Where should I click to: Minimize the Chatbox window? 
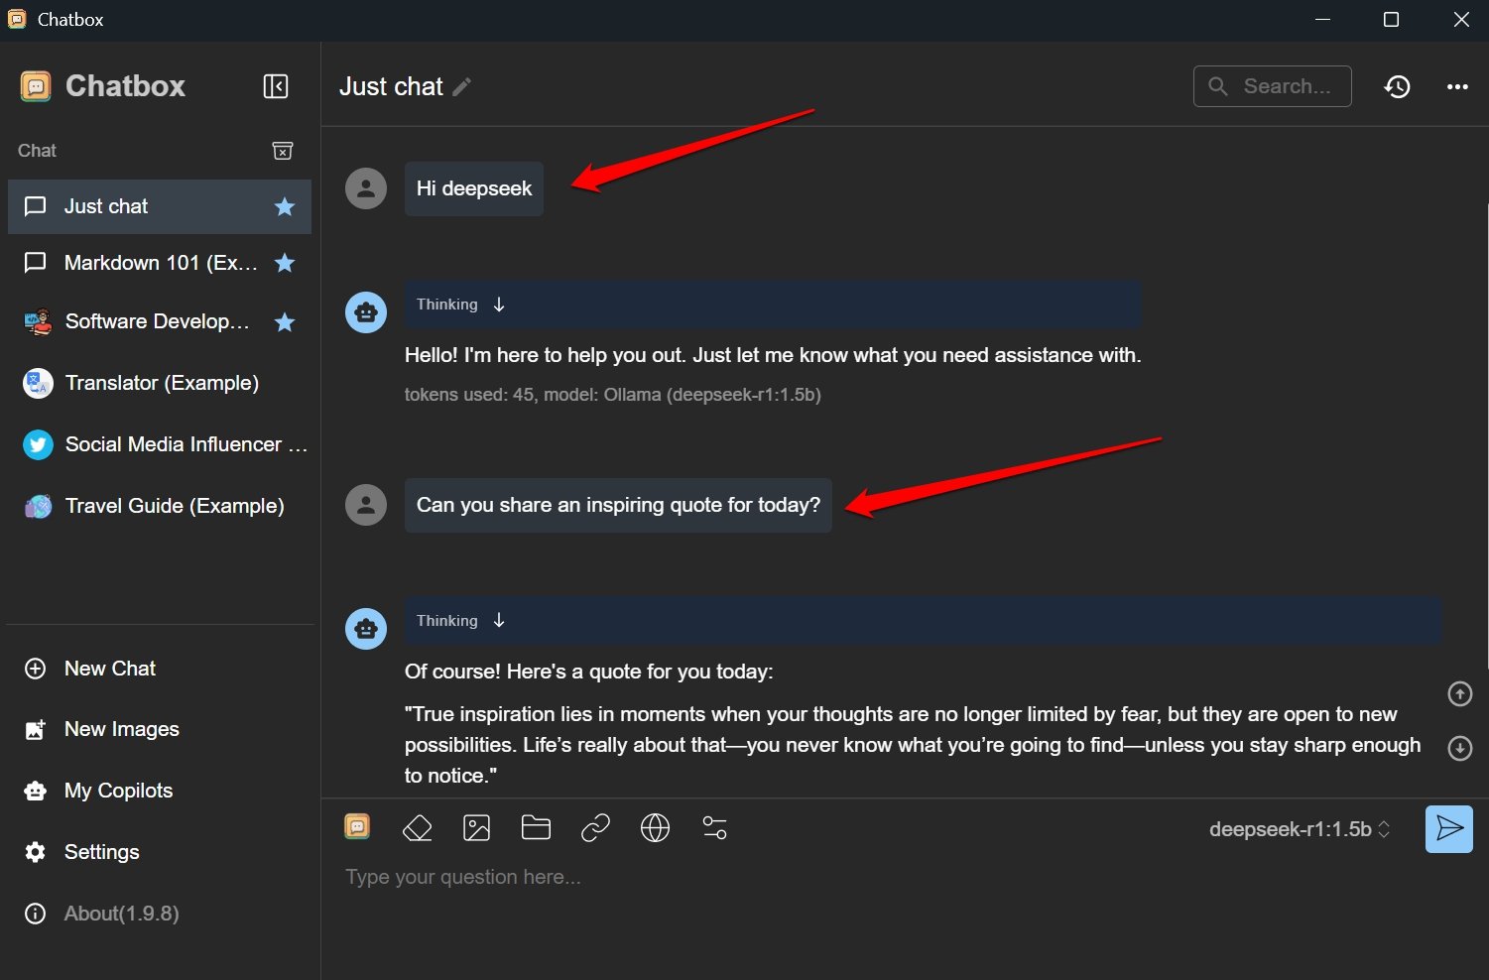[1322, 20]
